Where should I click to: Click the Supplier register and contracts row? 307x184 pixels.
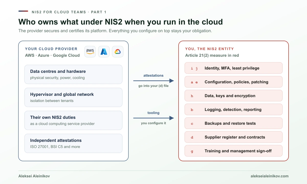pos(234,137)
